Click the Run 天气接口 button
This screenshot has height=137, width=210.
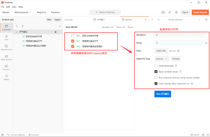coord(162,94)
